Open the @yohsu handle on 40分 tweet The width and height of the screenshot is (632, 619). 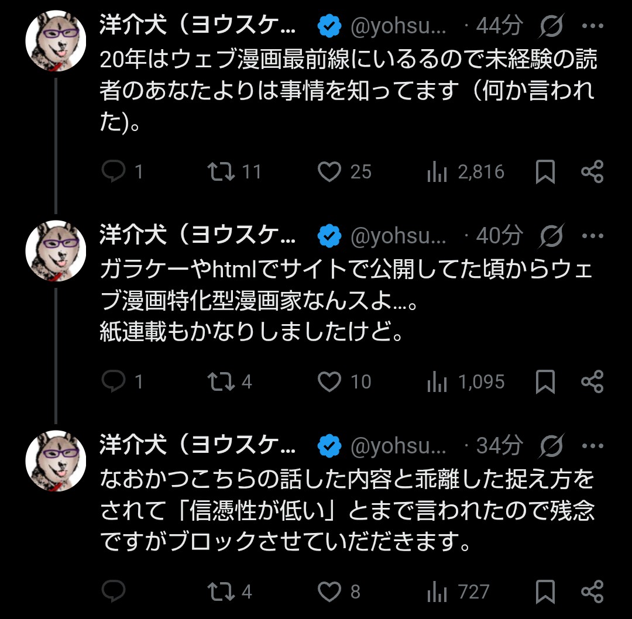click(398, 236)
